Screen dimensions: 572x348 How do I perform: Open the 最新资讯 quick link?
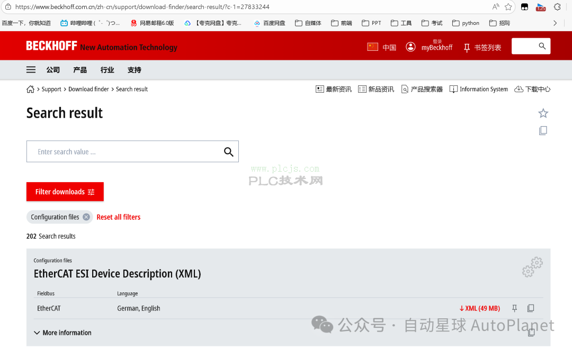pyautogui.click(x=334, y=89)
